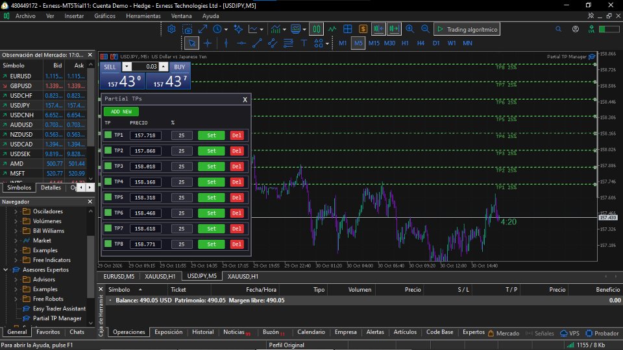Click the orange dollar trading icon
623x350 pixels.
(363, 29)
